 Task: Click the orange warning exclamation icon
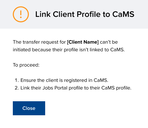pyautogui.click(x=21, y=14)
